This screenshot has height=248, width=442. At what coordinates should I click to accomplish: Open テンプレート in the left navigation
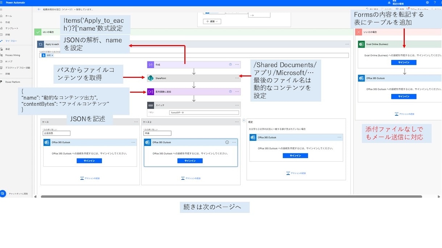tap(12, 28)
